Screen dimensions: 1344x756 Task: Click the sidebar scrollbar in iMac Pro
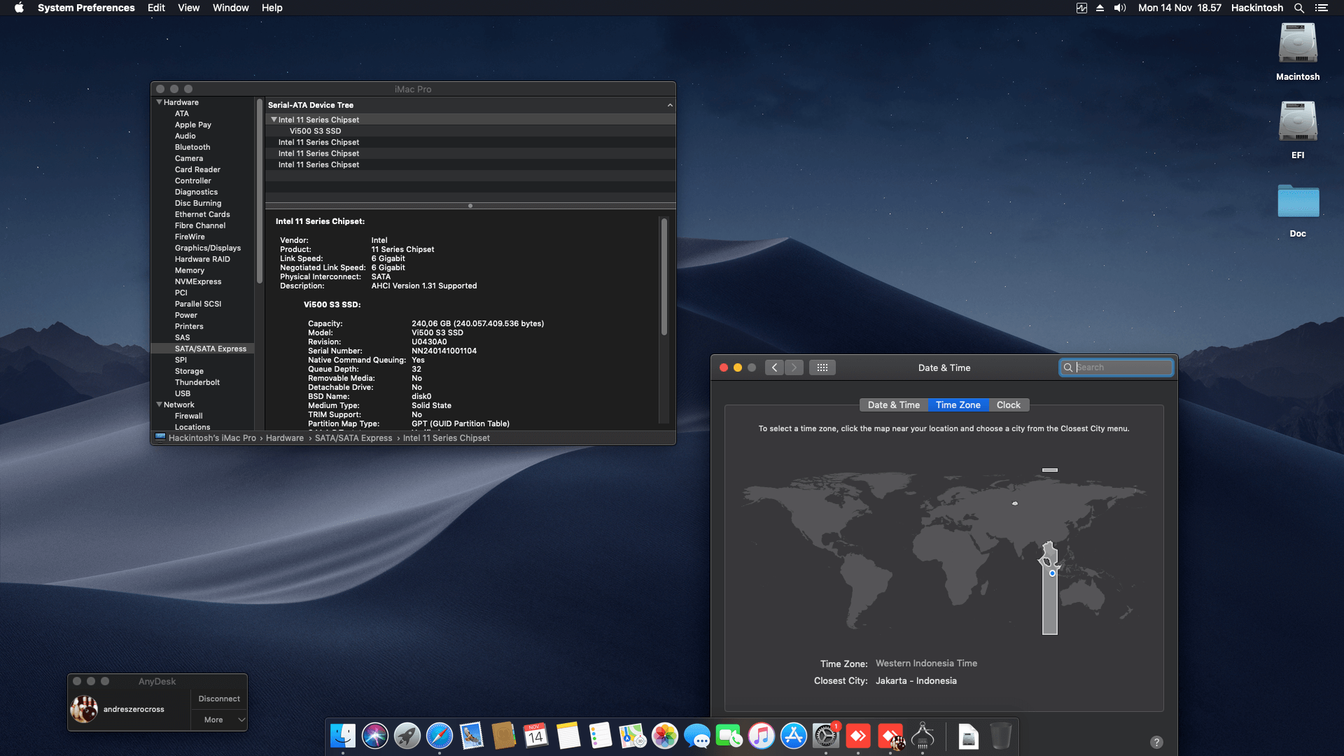click(260, 190)
